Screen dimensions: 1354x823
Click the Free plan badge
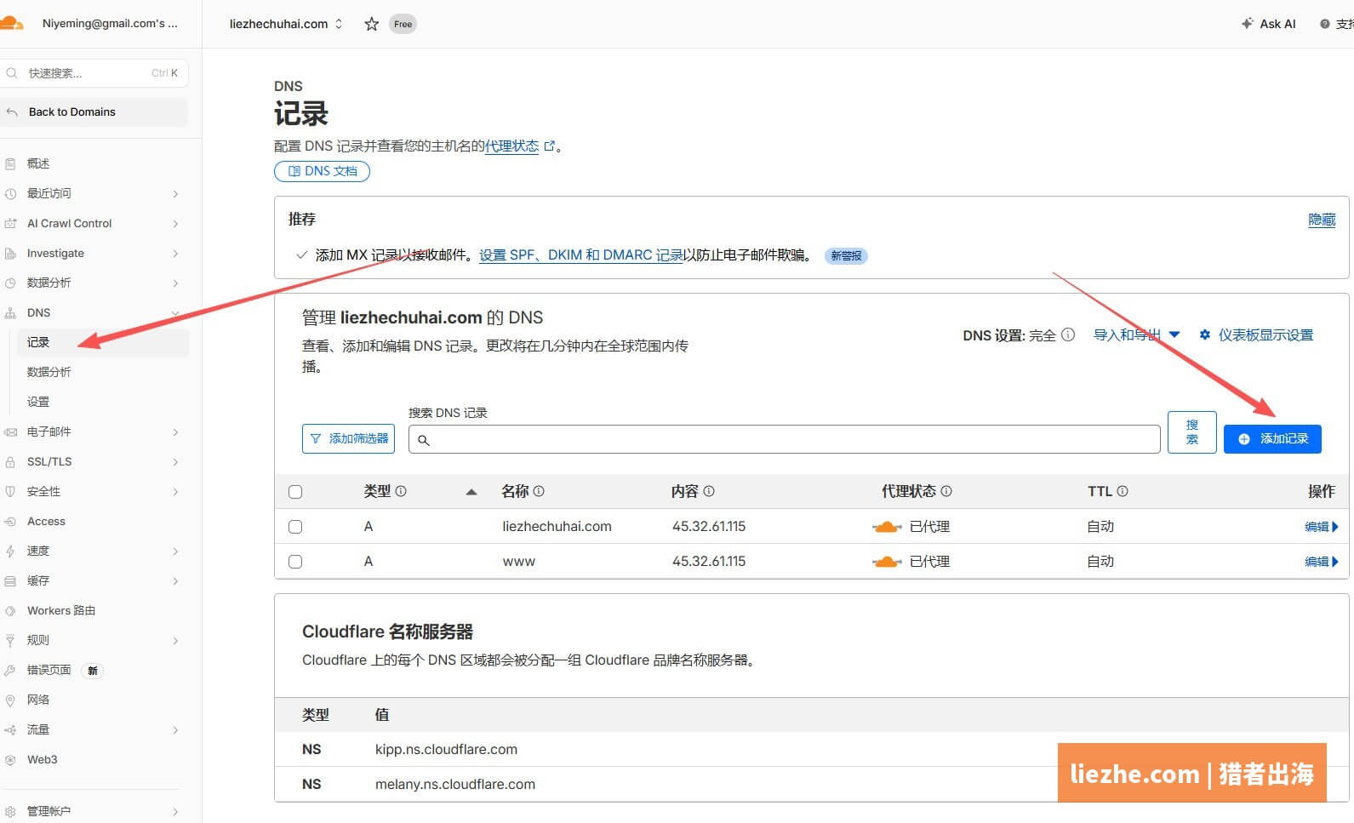click(x=403, y=24)
